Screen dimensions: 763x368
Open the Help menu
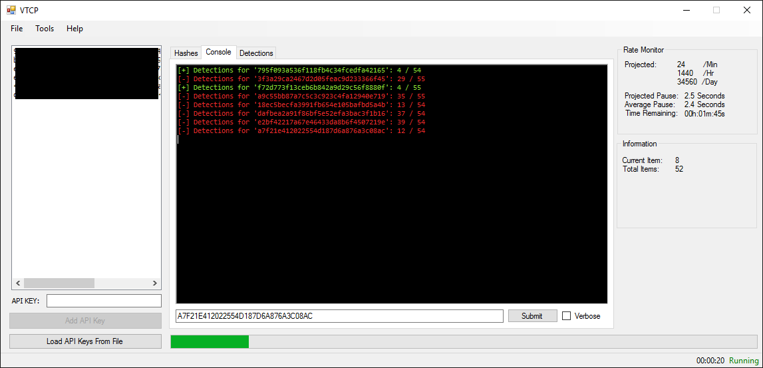(75, 29)
